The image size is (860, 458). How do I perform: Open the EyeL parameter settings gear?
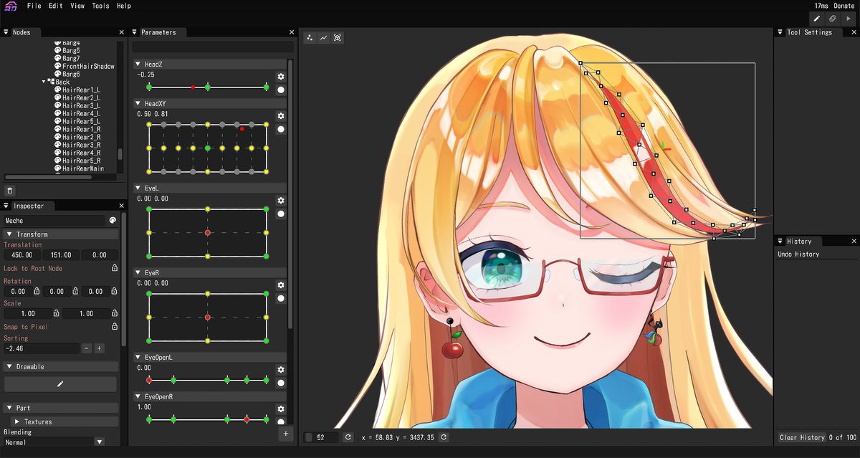point(280,200)
